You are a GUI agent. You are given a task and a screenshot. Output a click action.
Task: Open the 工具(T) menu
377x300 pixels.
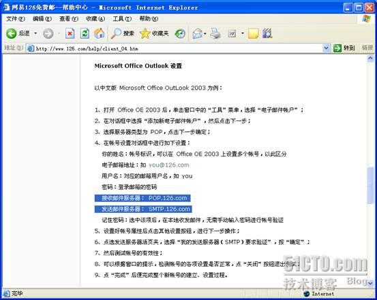click(x=122, y=19)
